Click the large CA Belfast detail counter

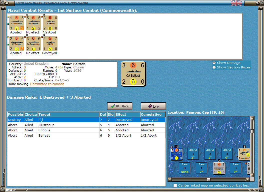pos(133,74)
